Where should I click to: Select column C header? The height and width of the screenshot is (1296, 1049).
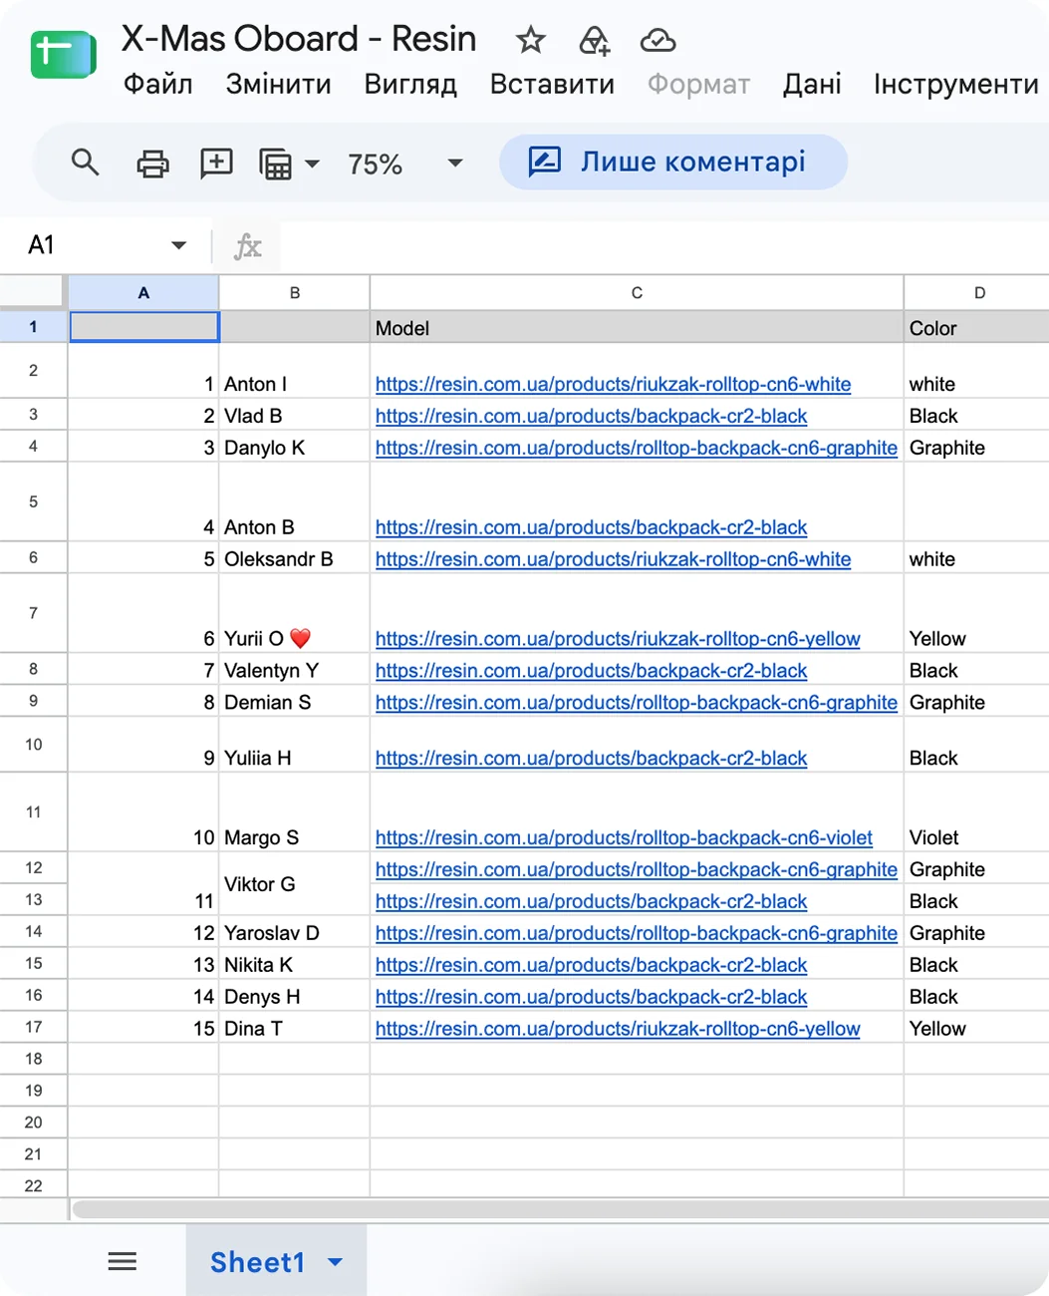pyautogui.click(x=637, y=293)
